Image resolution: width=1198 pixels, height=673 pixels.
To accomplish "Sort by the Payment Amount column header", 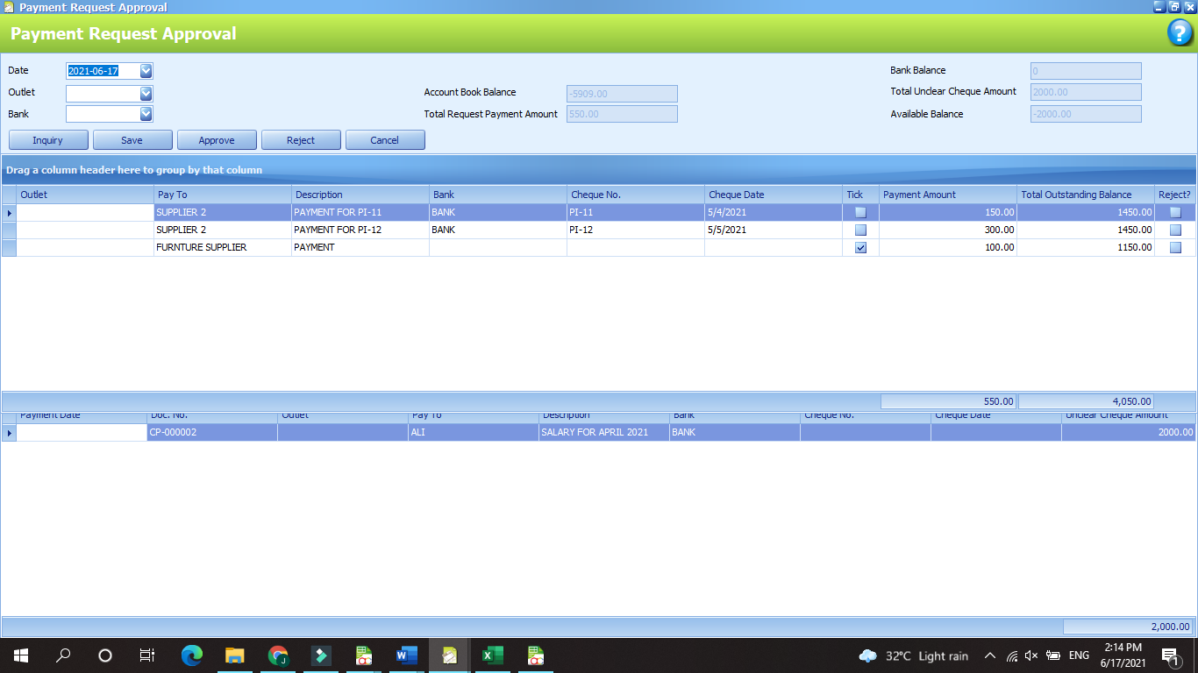I will coord(947,195).
